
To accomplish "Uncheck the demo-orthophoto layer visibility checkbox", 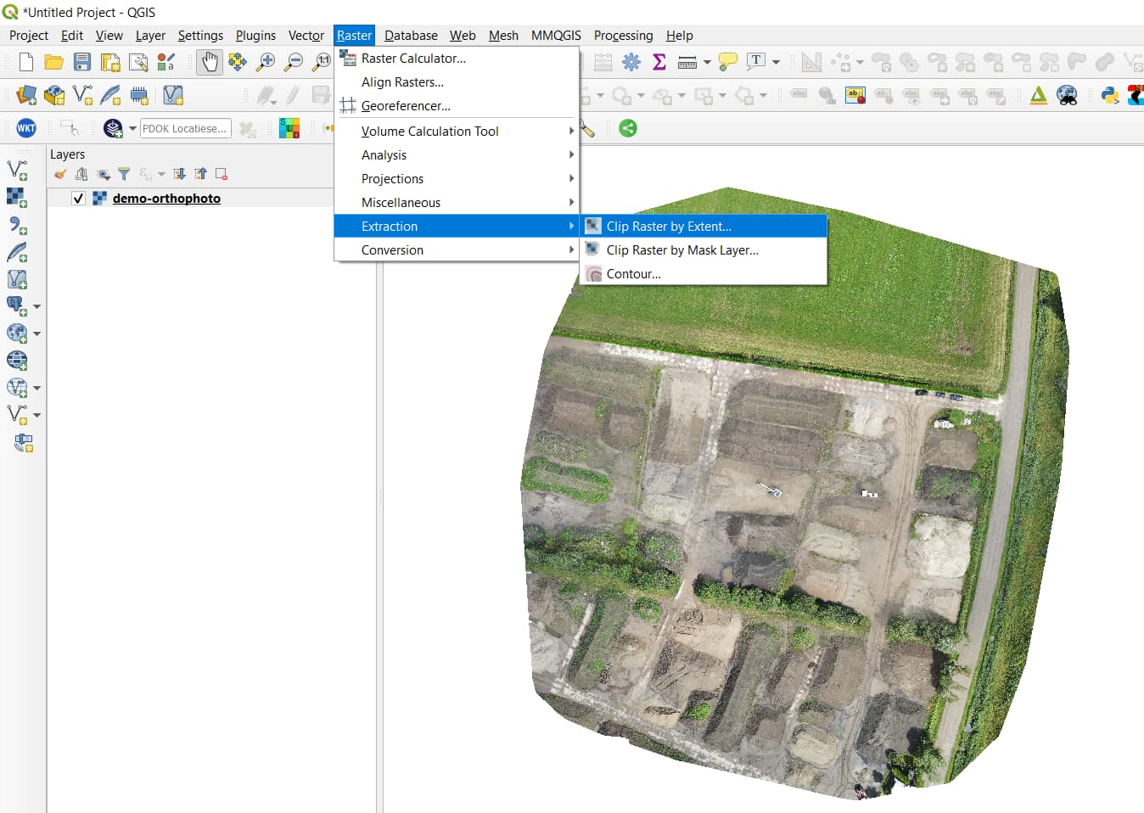I will tap(79, 199).
